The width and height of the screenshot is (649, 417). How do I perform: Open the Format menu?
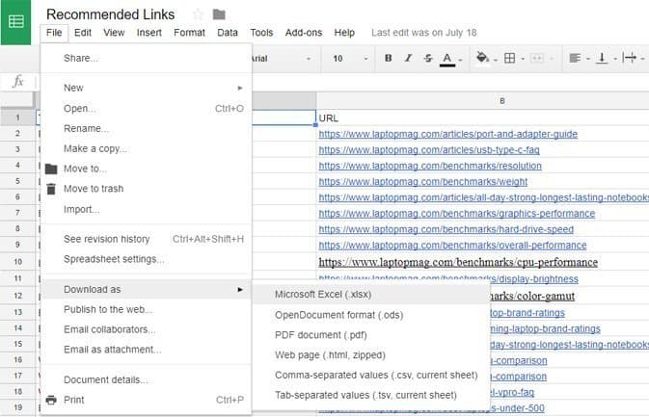coord(189,33)
